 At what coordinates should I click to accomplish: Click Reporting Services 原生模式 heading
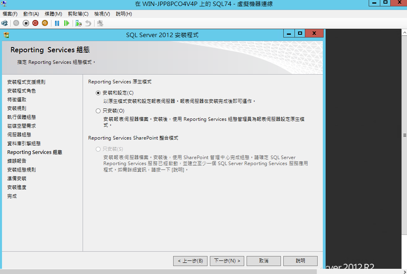(120, 82)
